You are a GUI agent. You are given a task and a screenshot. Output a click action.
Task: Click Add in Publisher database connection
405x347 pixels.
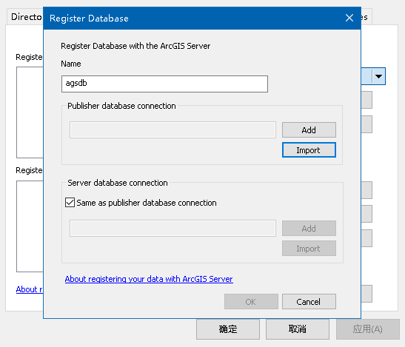309,130
